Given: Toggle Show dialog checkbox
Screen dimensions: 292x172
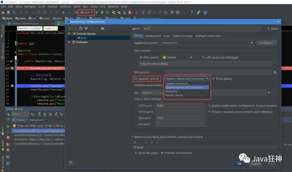Looking at the screenshot, I should (x=213, y=79).
